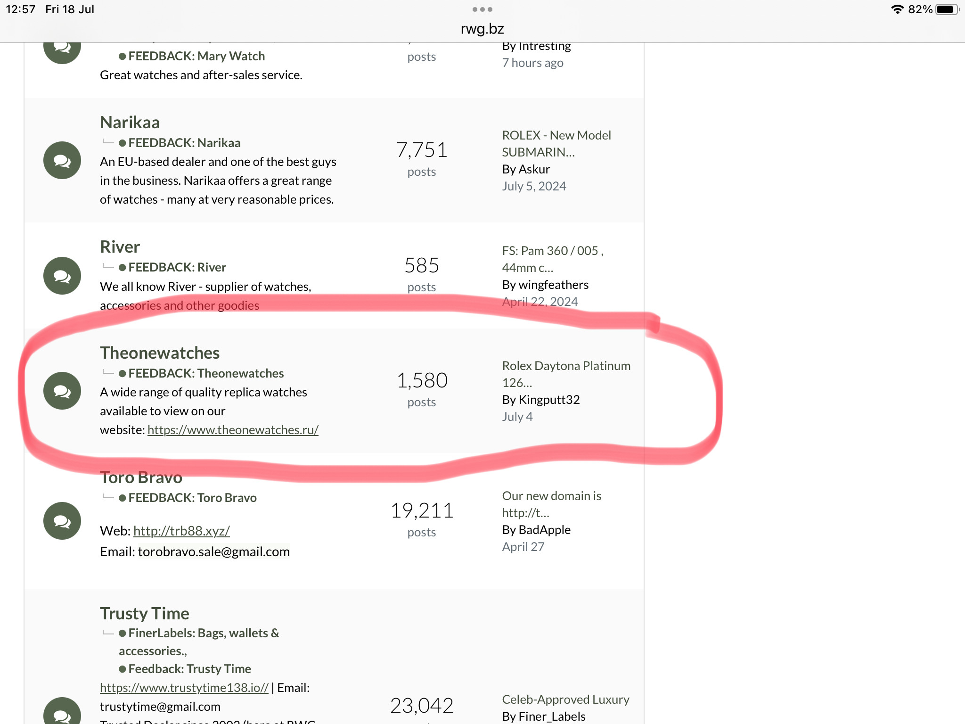View Askur's user profile
Screen dimensions: 965x724
tap(534, 169)
